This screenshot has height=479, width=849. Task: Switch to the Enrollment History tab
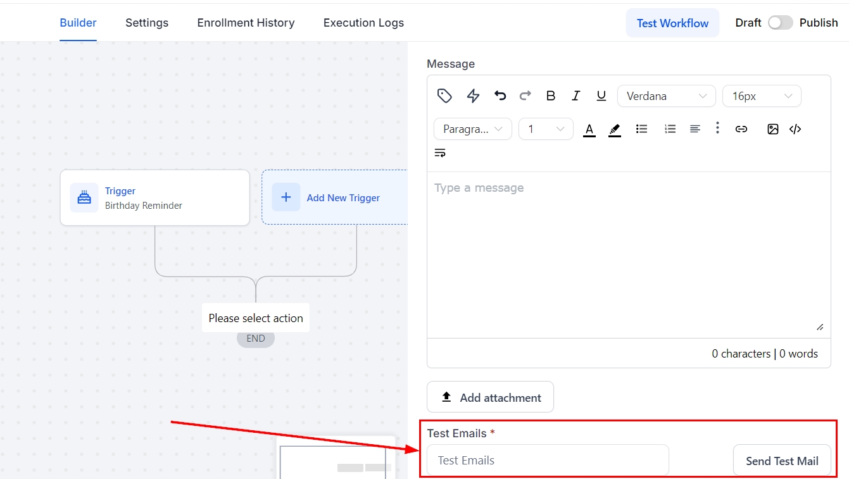(x=246, y=23)
